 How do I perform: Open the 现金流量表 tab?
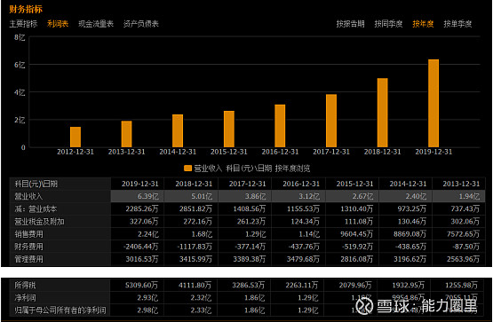pyautogui.click(x=96, y=24)
